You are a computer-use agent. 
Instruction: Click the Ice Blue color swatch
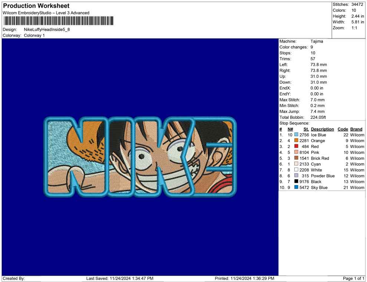click(x=296, y=135)
